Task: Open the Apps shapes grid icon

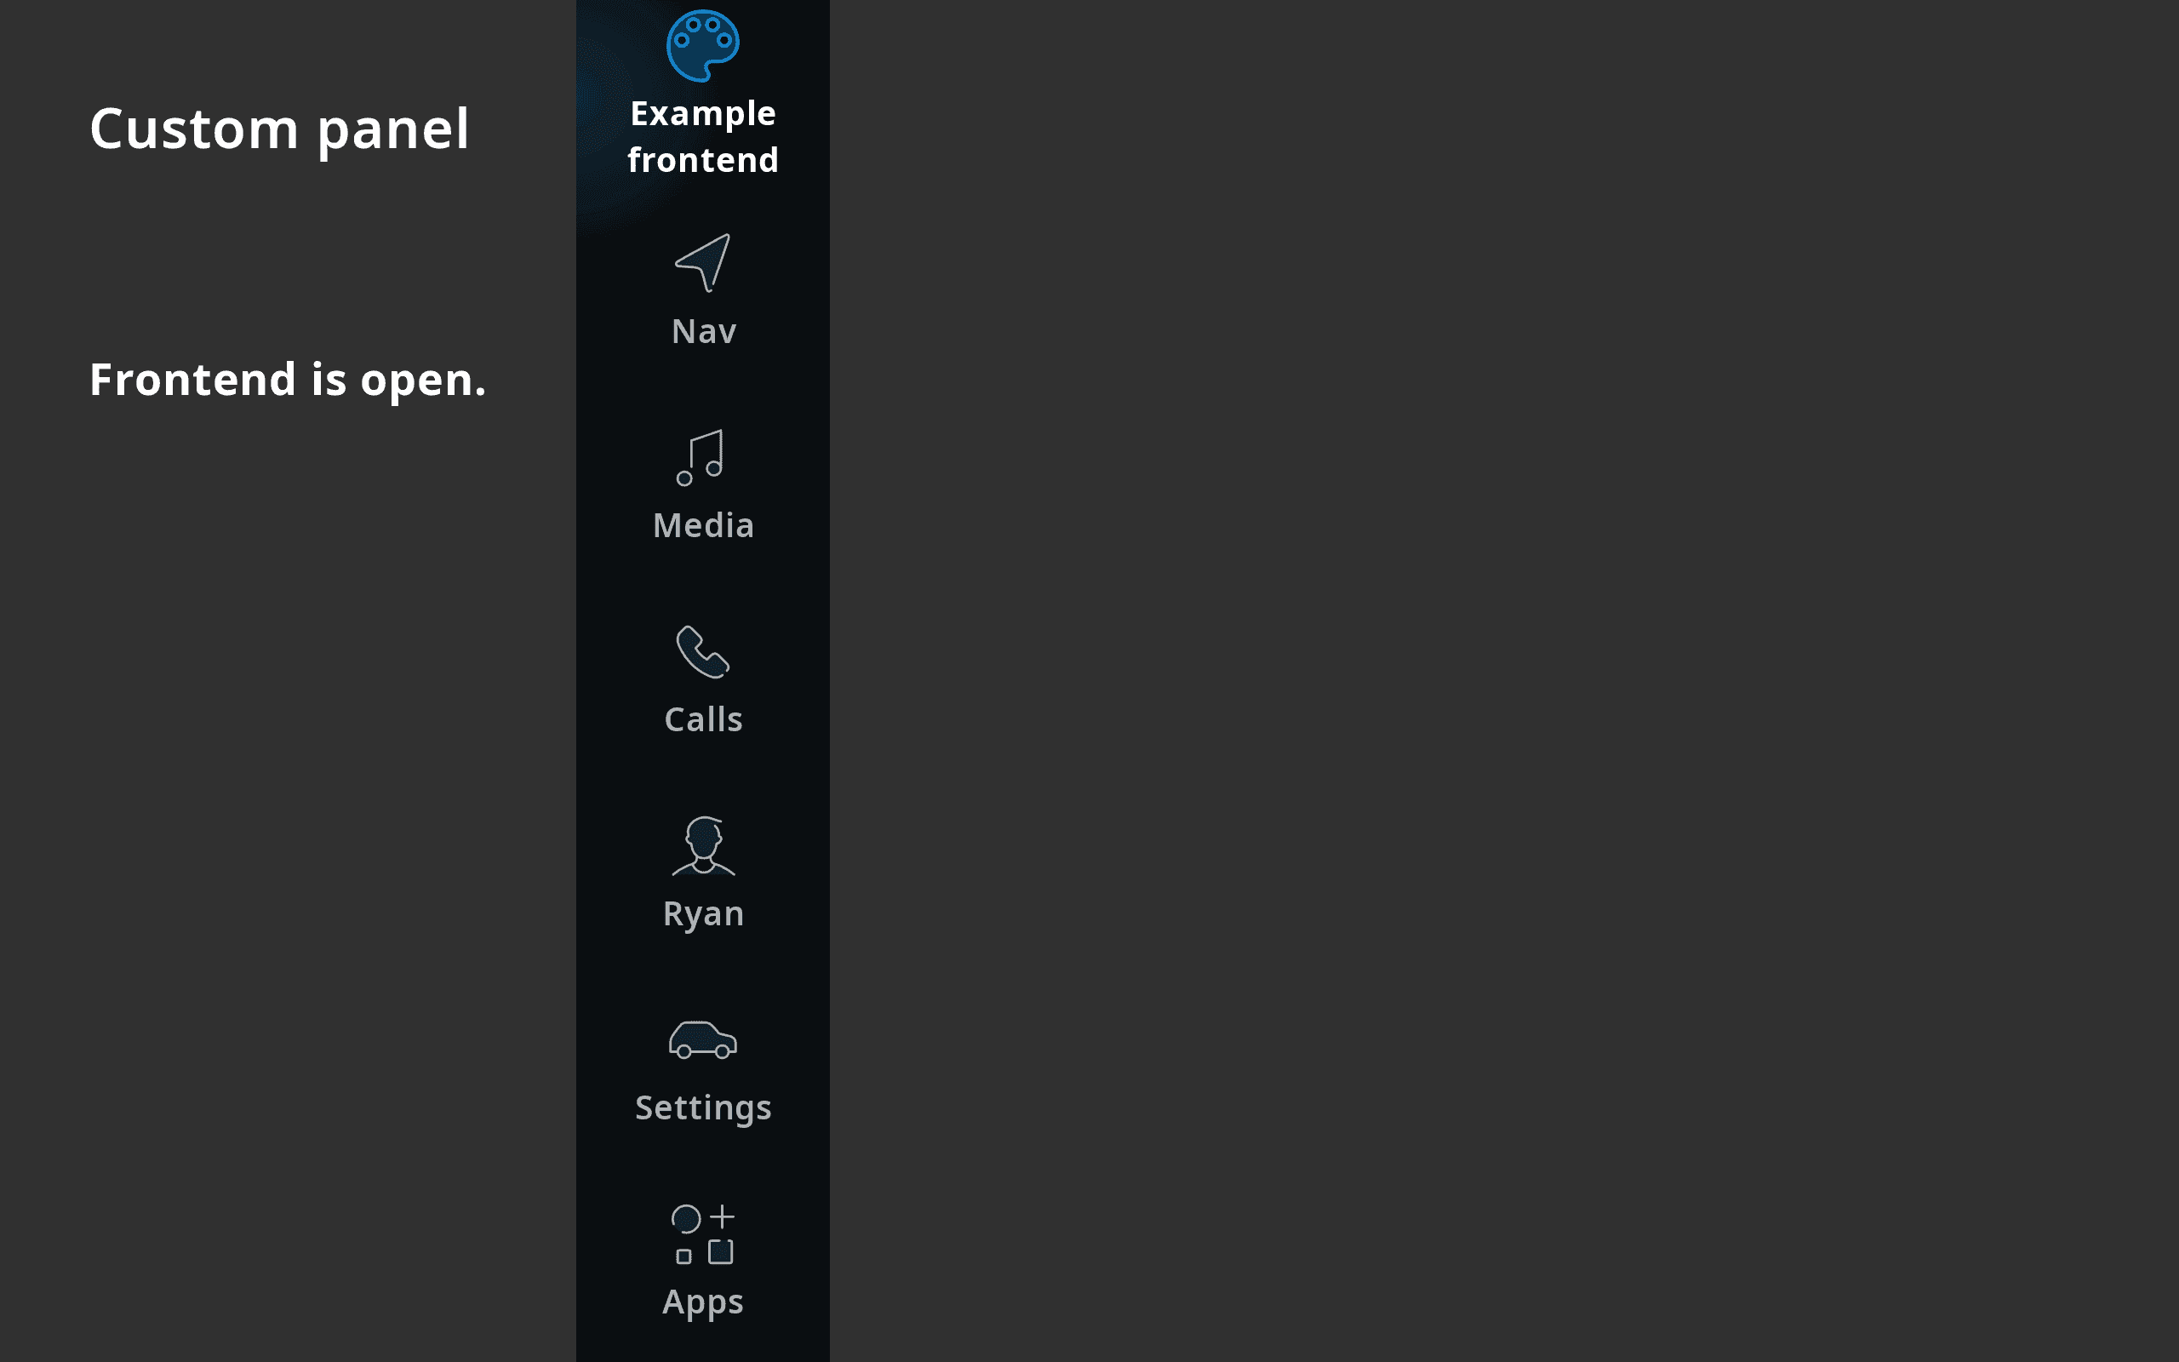Action: pyautogui.click(x=703, y=1234)
